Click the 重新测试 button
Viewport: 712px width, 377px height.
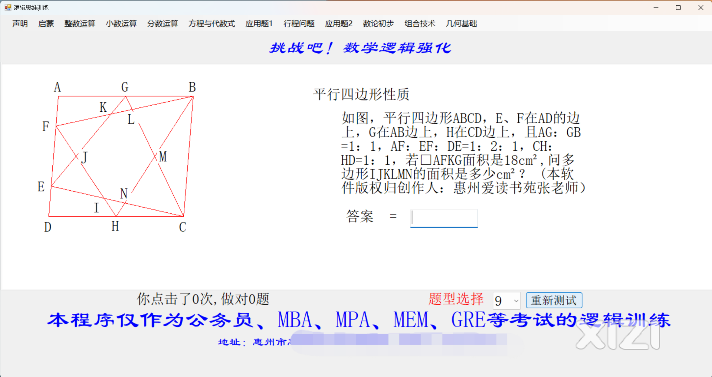[554, 301]
